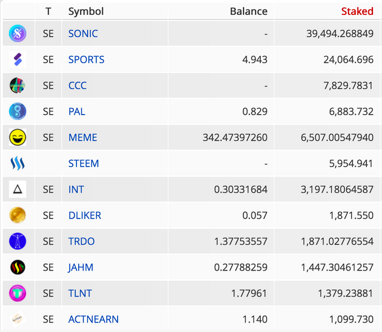The image size is (382, 332).
Task: Click the SONIC token logo icon
Action: tap(17, 33)
